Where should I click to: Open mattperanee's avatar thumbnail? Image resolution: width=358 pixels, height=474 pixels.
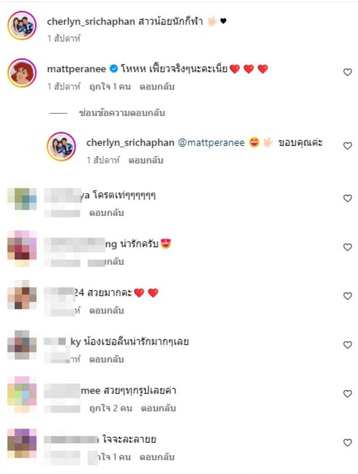22,73
